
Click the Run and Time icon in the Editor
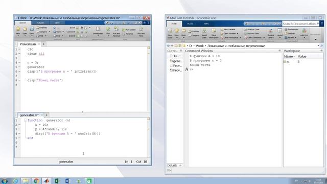coord(141,29)
